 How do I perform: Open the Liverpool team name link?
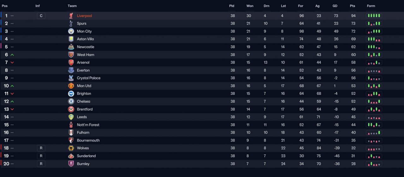pos(85,16)
